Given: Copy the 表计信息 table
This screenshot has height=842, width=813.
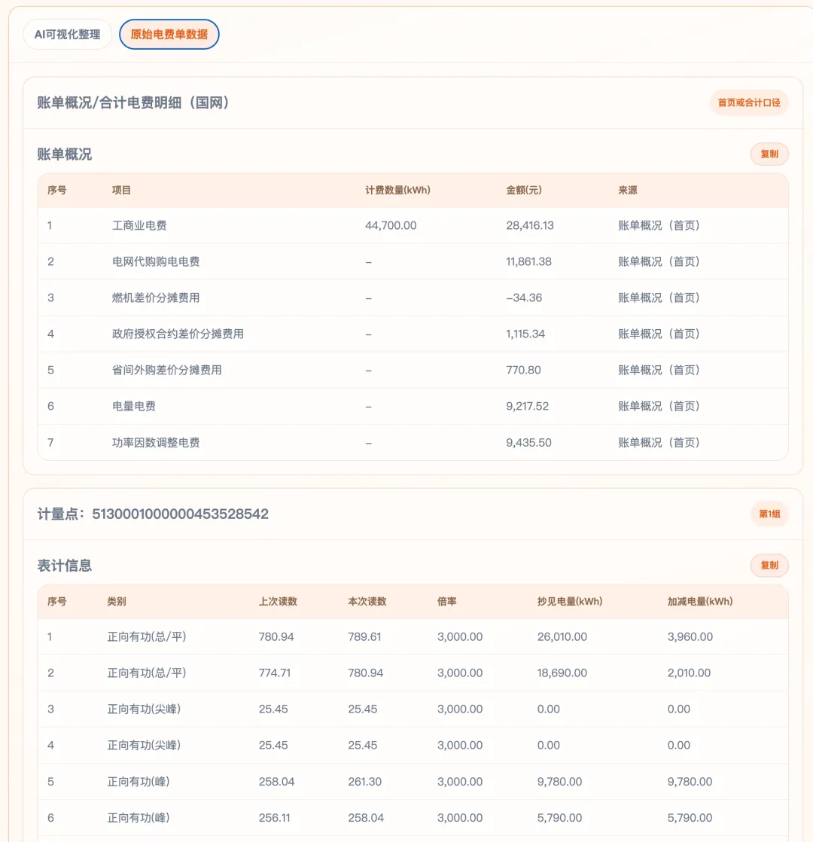Looking at the screenshot, I should 769,566.
